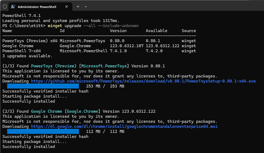This screenshot has height=153, width=264.
Task: Click the 'Source' column header
Action: (x=189, y=31)
